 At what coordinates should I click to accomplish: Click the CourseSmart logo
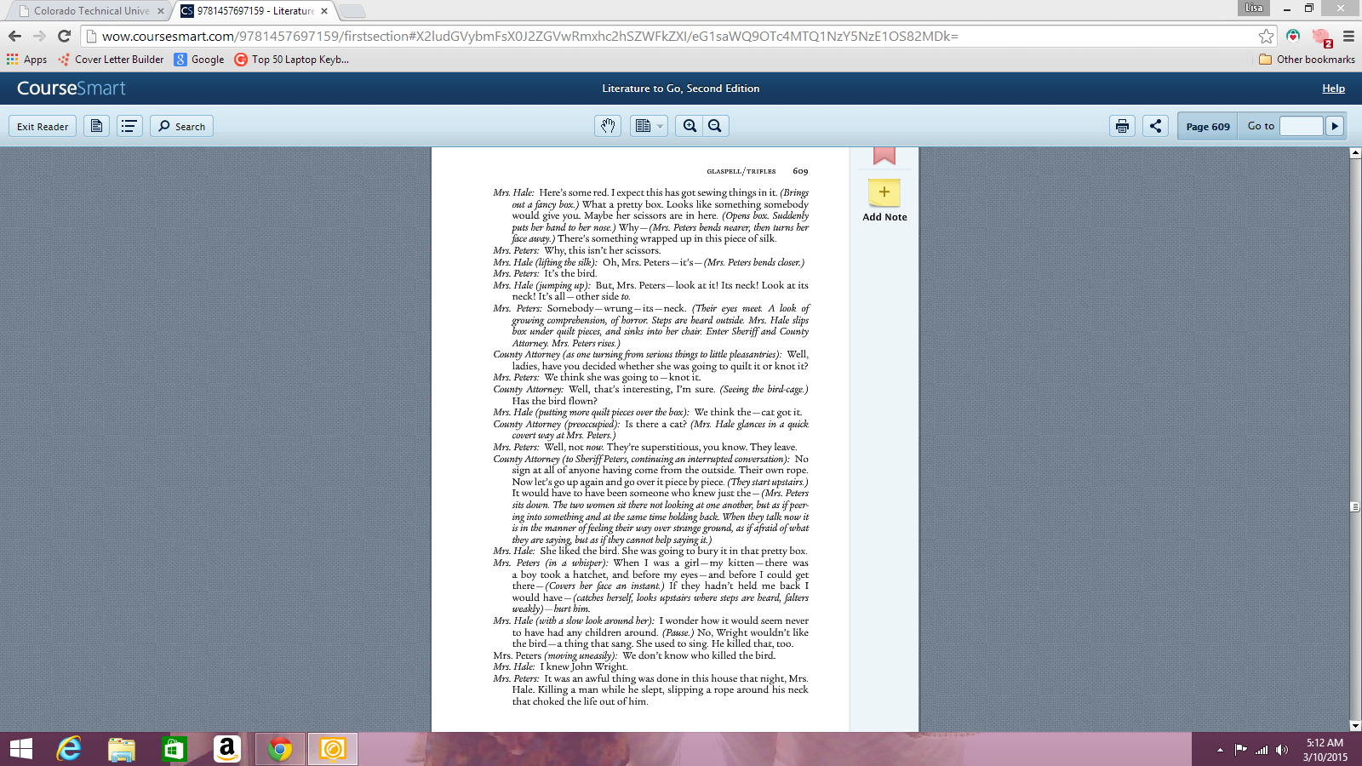pos(72,89)
